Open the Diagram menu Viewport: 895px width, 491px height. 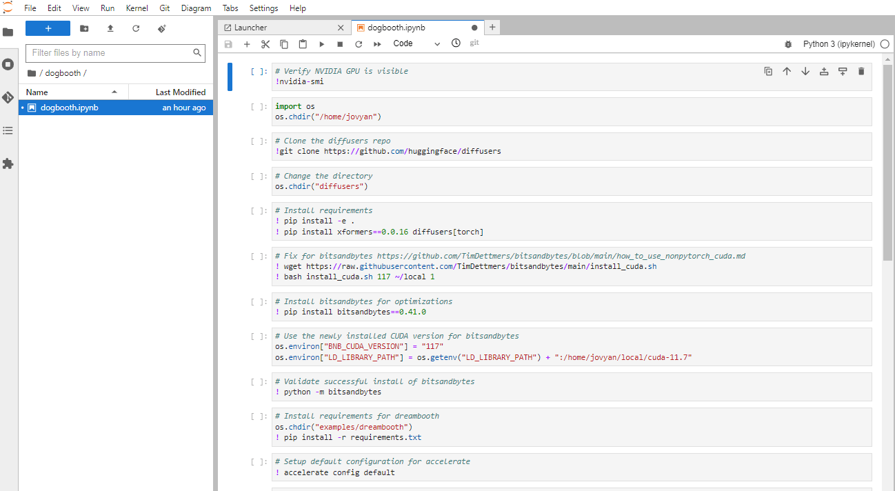point(197,8)
